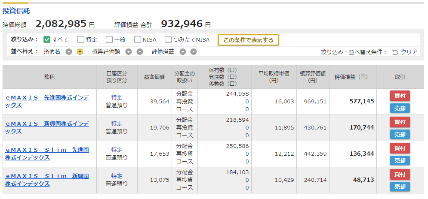
Task: Clear filters via クリア link
Action: [409, 52]
